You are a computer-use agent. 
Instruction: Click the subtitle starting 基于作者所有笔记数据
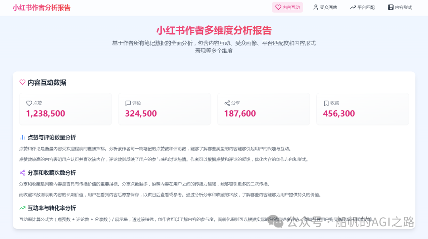tap(214, 47)
